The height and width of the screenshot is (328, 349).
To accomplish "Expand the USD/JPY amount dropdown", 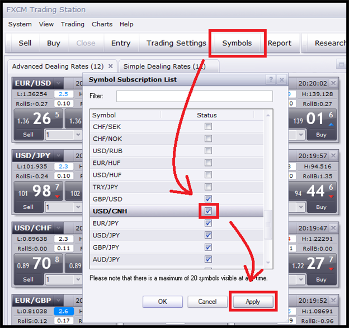I will (78, 207).
